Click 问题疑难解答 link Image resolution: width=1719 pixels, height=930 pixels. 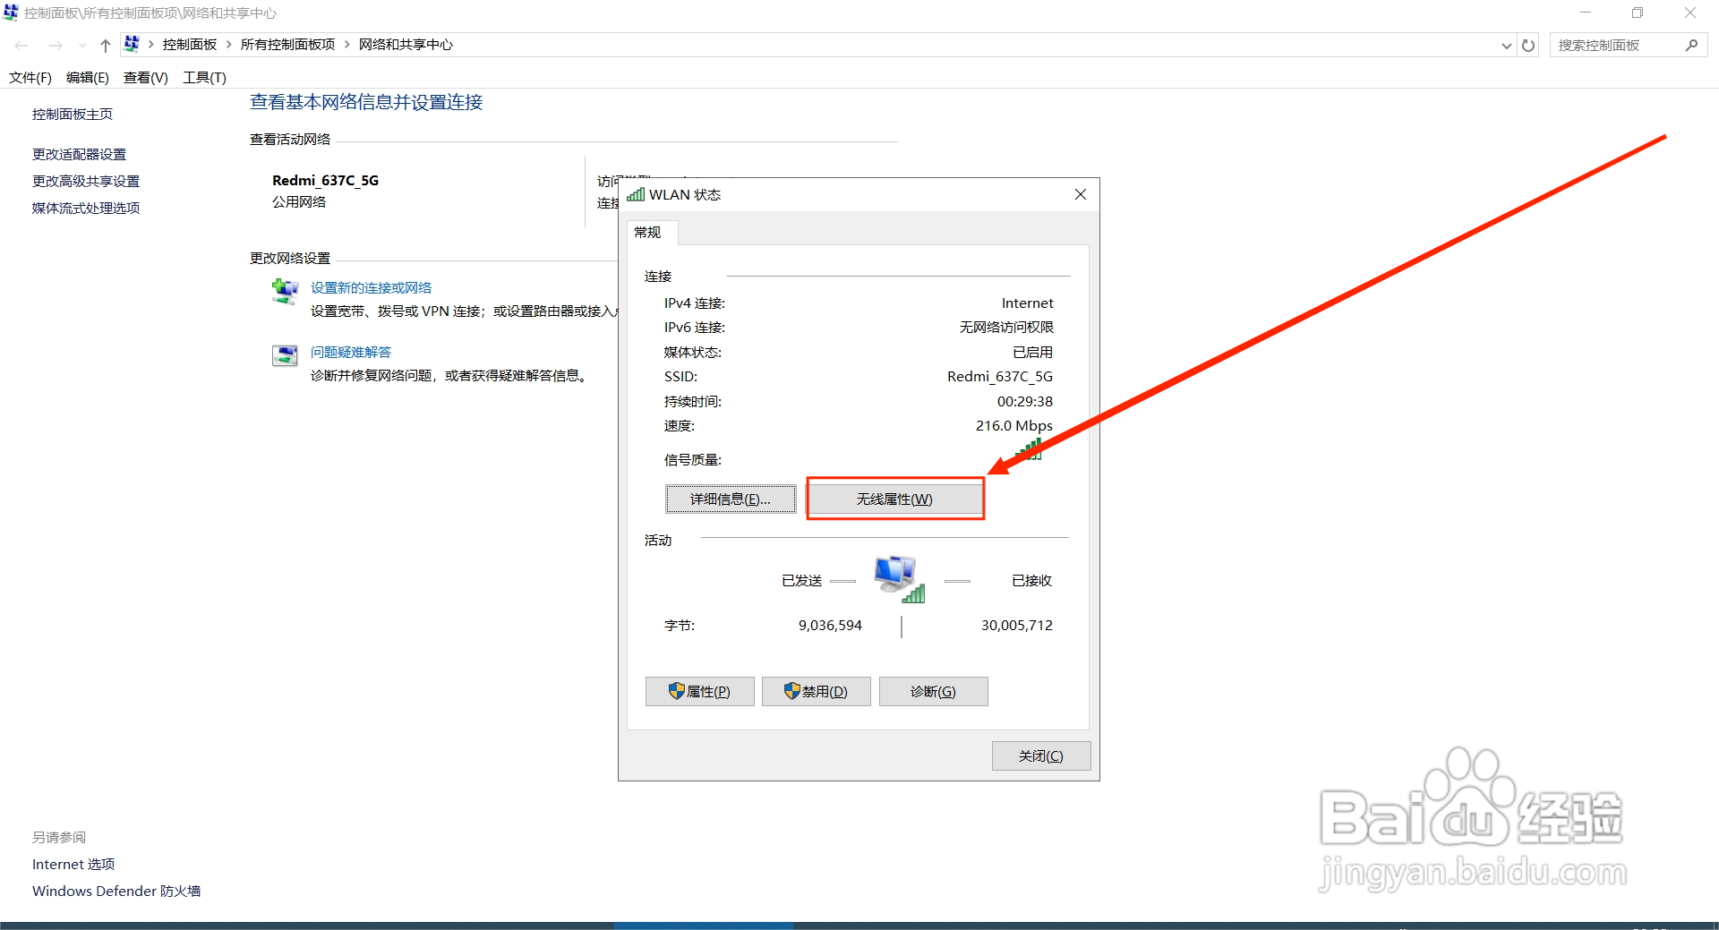coord(351,353)
